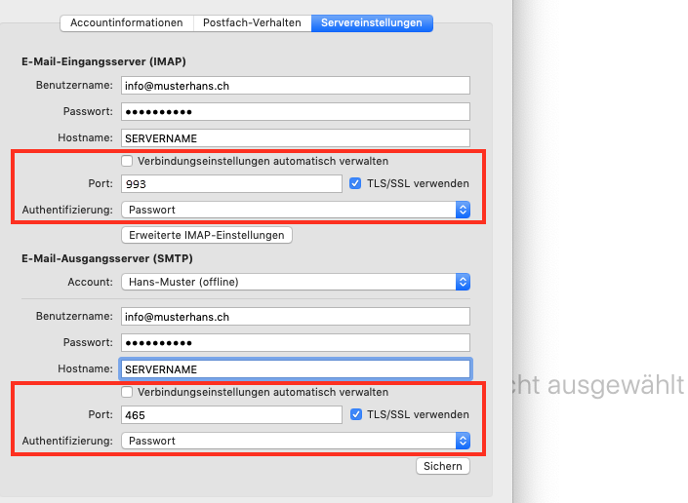Click the SMTP Benutzername input field
688x503 pixels.
(295, 317)
